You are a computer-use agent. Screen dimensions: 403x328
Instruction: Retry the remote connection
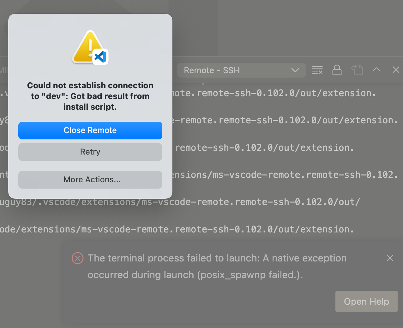pos(90,152)
